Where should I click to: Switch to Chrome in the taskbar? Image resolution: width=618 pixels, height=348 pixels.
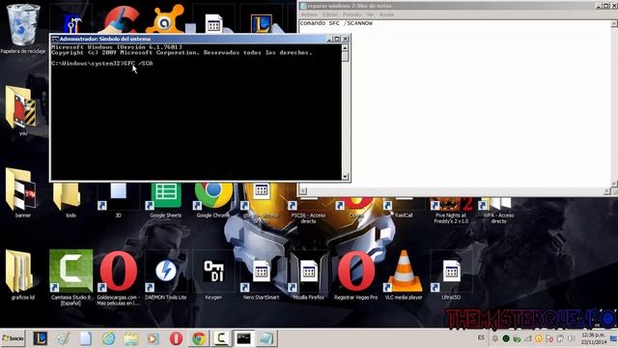(x=199, y=338)
